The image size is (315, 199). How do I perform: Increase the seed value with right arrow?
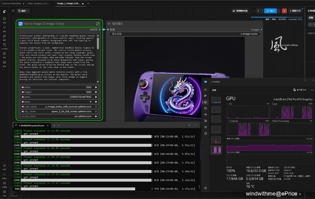(x=96, y=97)
